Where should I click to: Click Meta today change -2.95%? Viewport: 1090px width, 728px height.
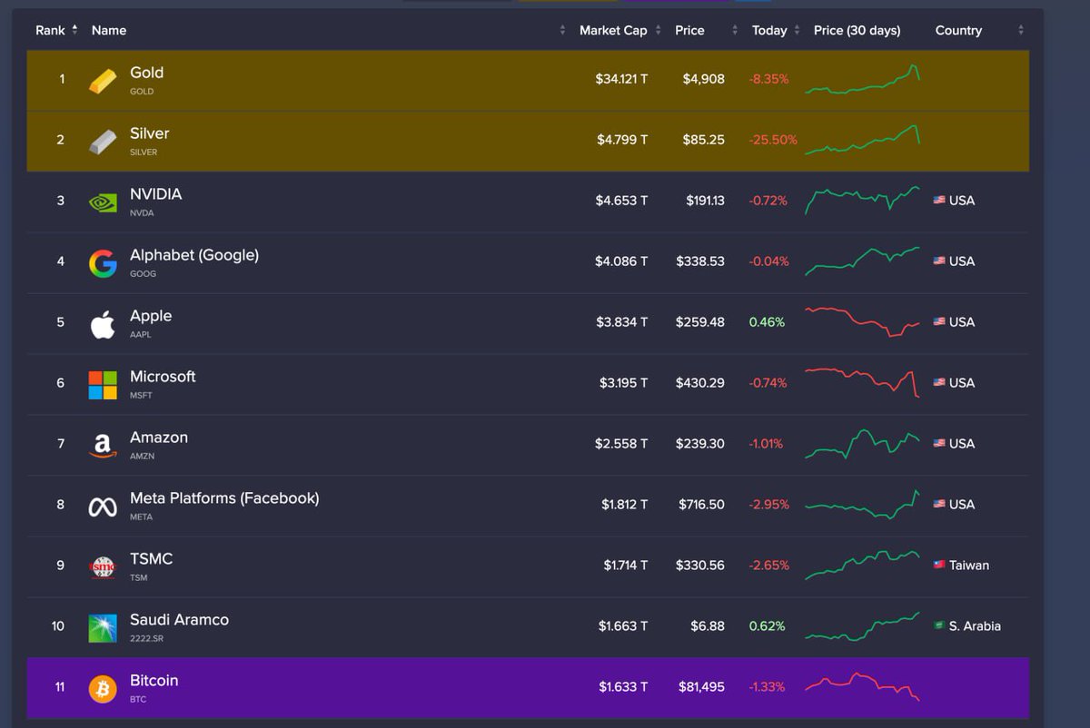(x=768, y=505)
